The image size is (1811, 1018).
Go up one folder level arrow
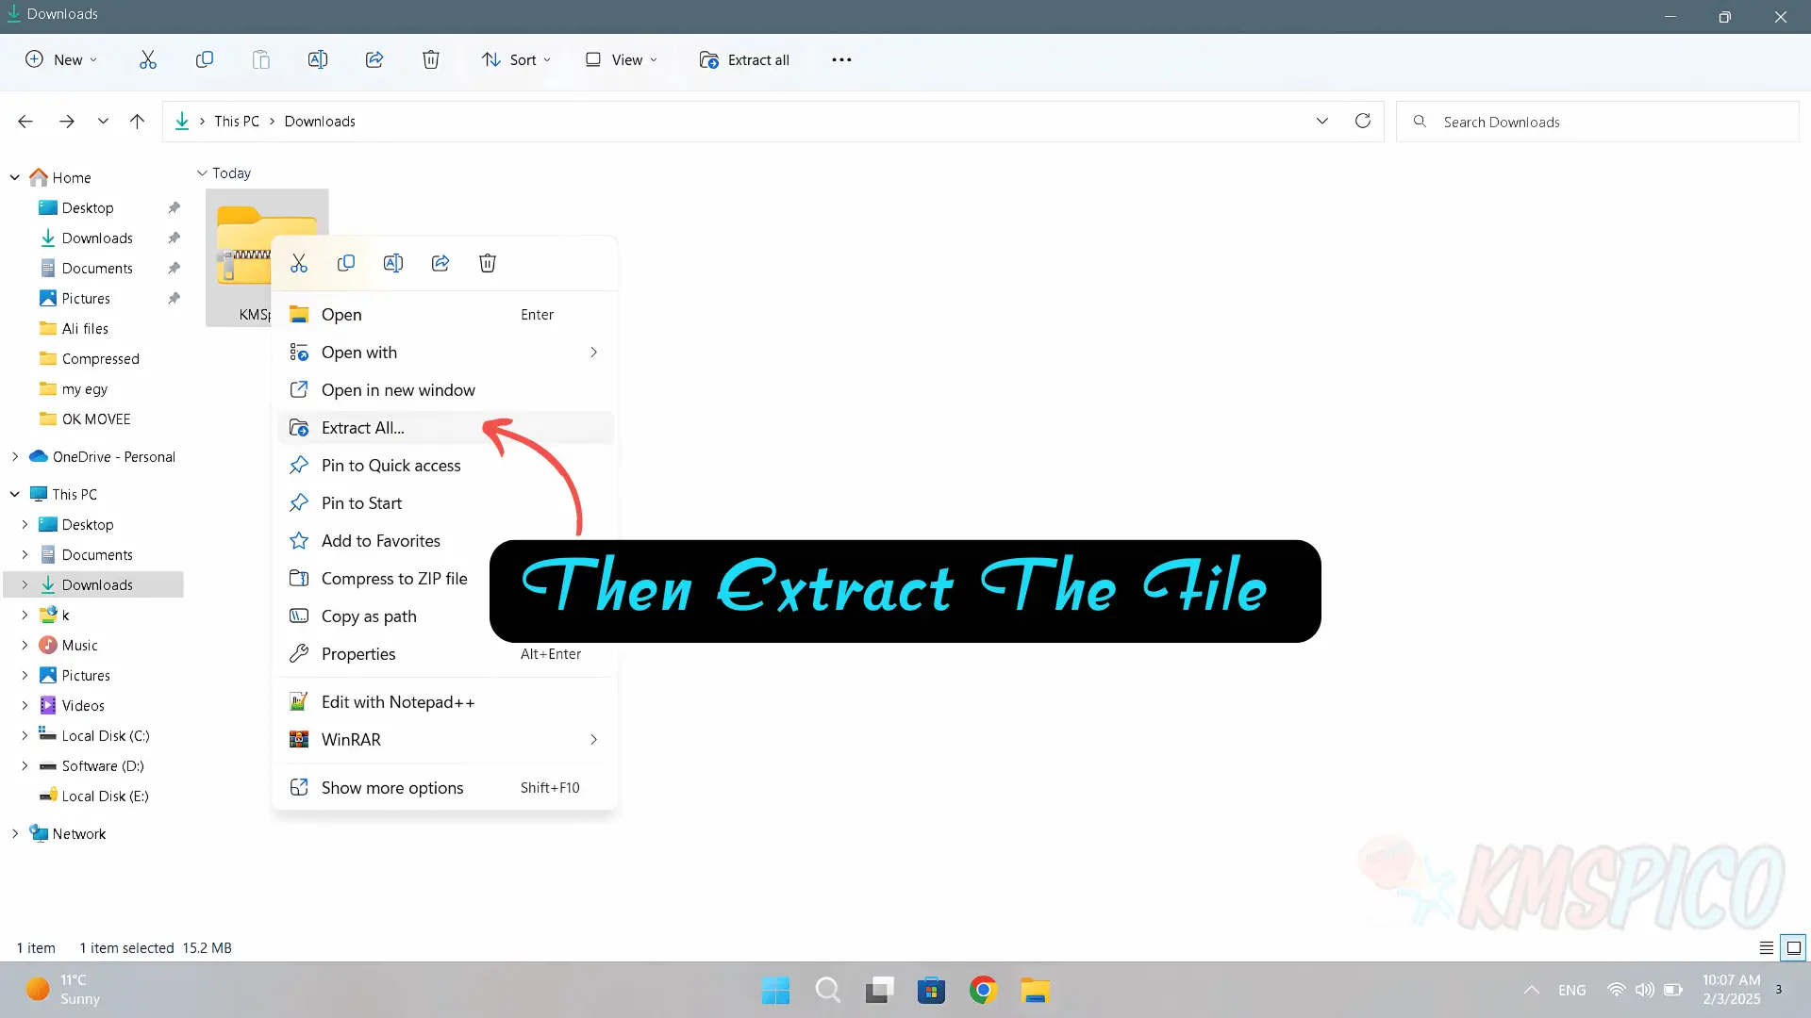click(x=137, y=121)
